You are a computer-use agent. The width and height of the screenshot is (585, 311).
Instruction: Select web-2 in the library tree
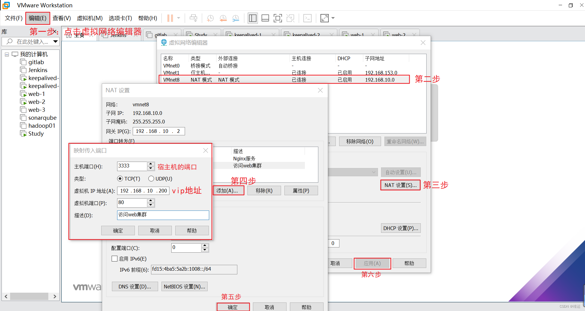click(37, 102)
